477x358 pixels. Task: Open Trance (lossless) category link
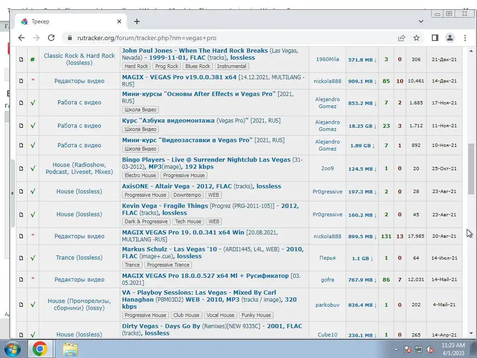point(79,257)
